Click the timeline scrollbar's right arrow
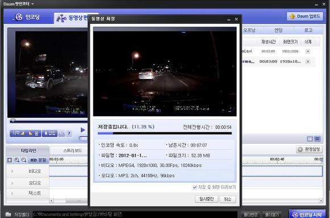This screenshot has height=218, width=330. 321,201
